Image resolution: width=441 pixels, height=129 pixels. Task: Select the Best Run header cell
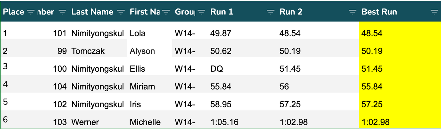(379, 12)
